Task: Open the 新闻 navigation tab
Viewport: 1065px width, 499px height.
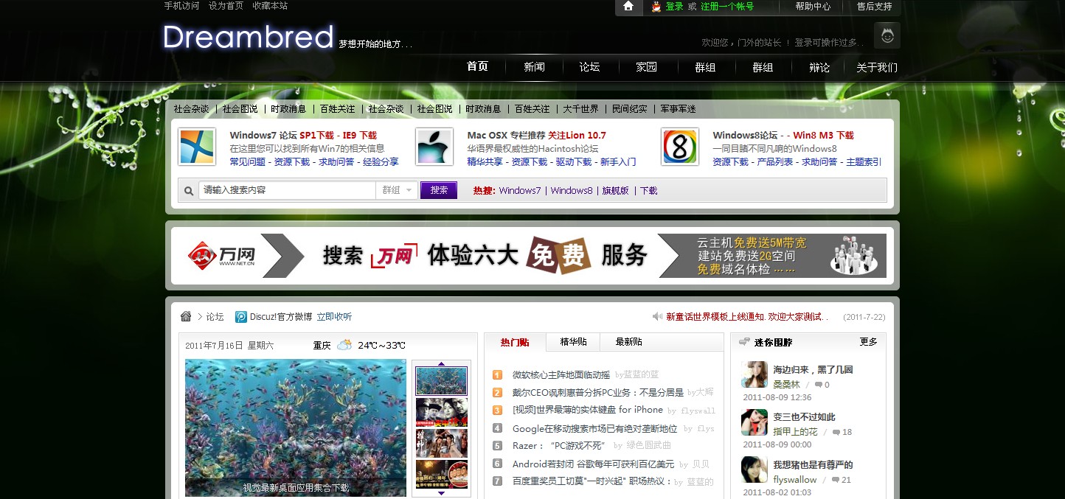Action: click(x=534, y=67)
